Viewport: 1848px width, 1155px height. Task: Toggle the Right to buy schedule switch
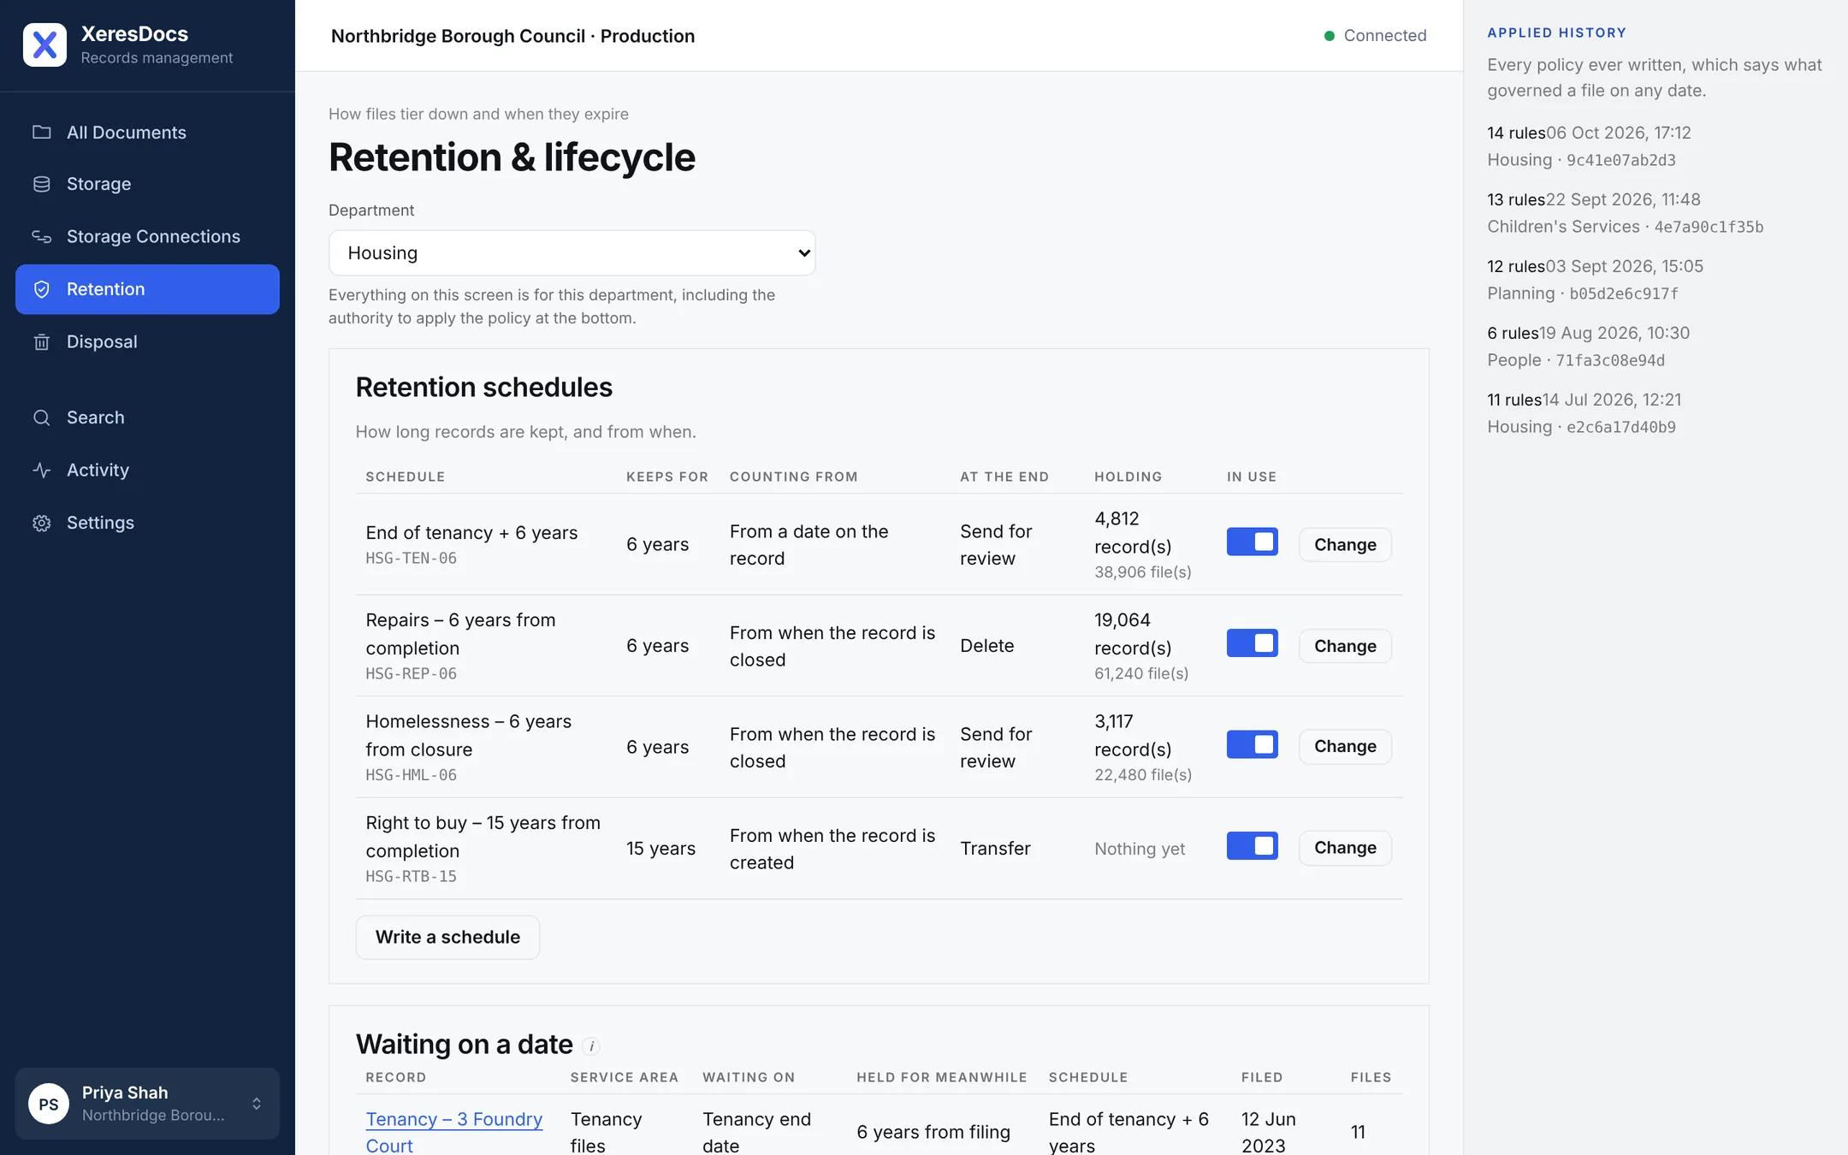tap(1252, 846)
